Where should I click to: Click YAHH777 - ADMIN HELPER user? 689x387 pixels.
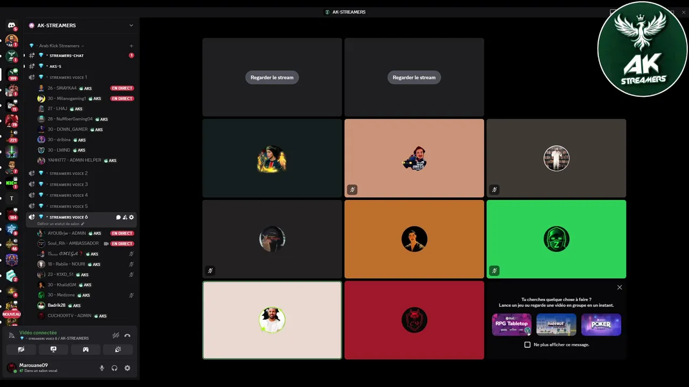86,160
